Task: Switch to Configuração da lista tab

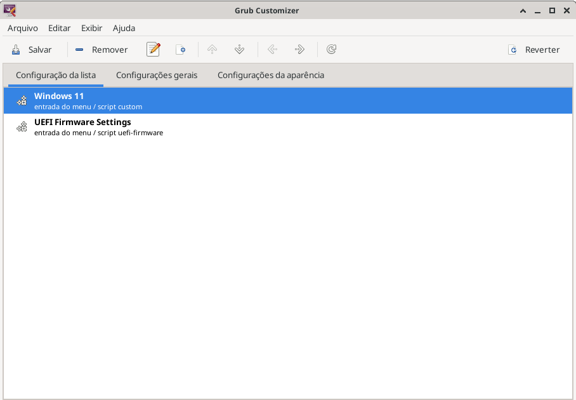Action: [55, 76]
